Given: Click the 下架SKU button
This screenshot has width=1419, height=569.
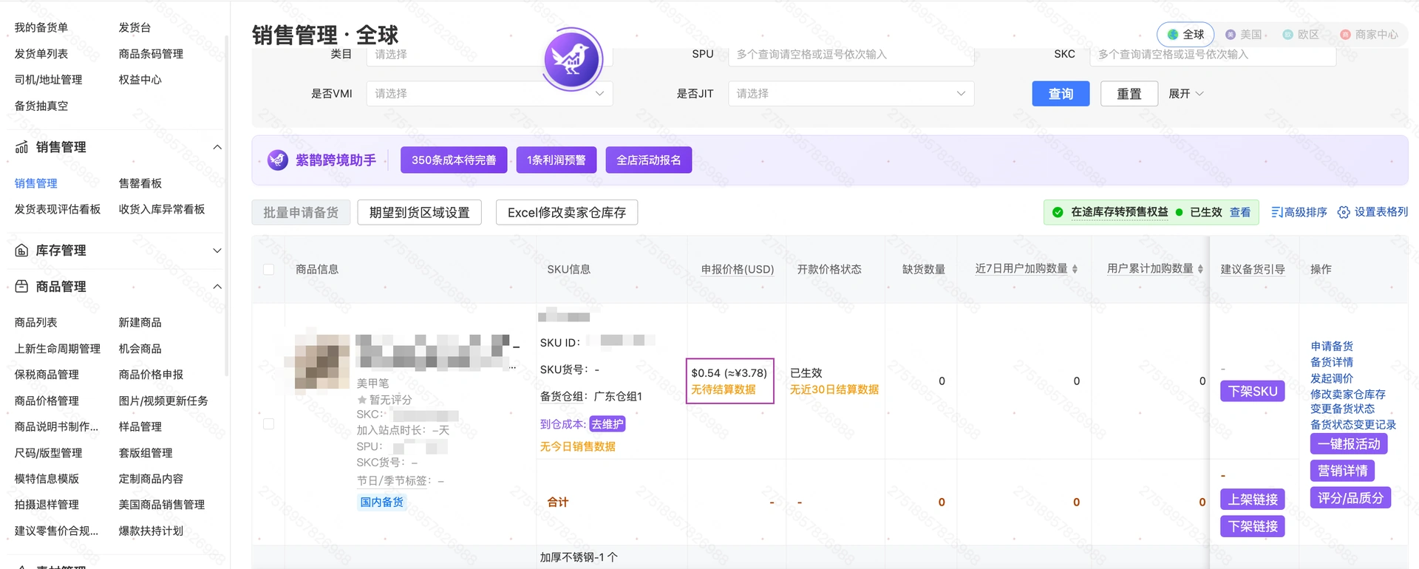Looking at the screenshot, I should pos(1253,391).
